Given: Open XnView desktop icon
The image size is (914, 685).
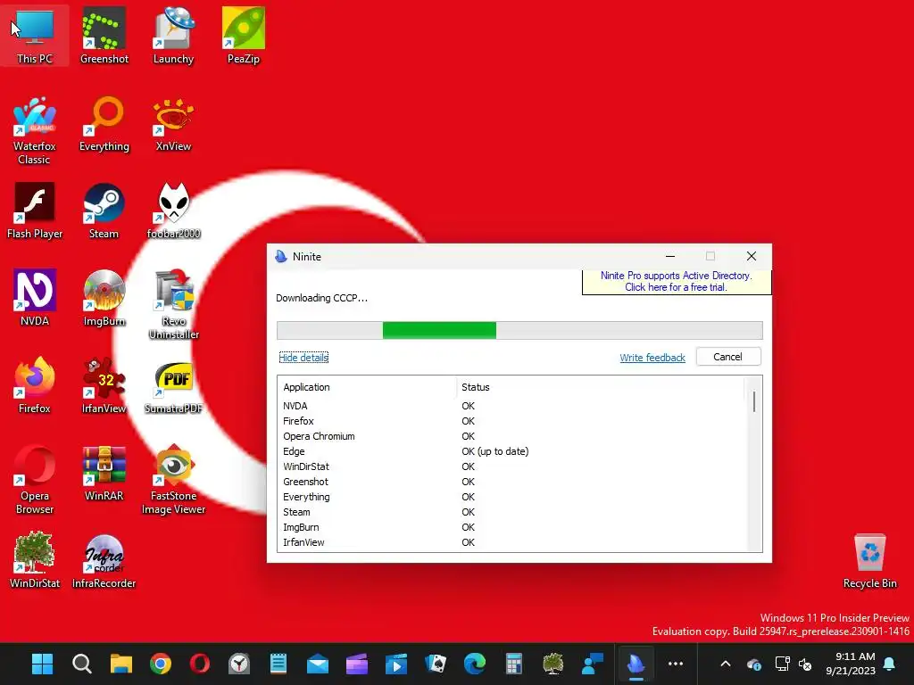Looking at the screenshot, I should (173, 124).
